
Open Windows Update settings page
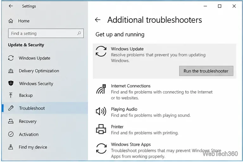34,58
